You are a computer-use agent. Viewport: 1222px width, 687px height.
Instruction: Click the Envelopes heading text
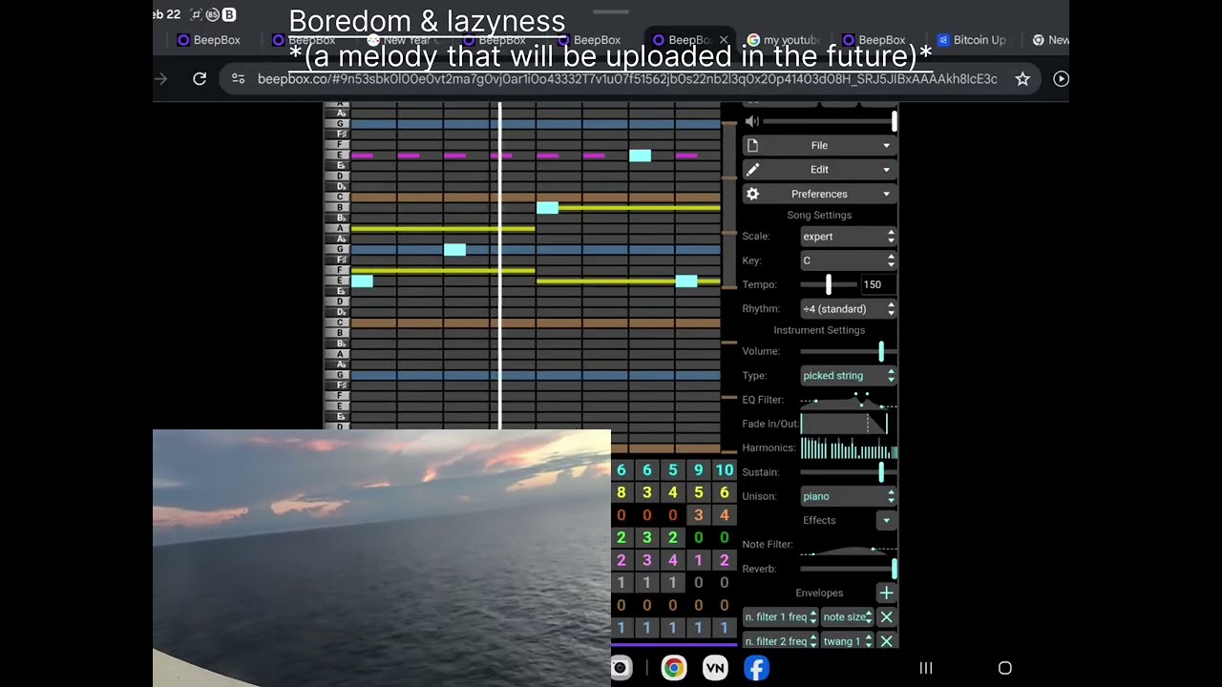point(819,593)
